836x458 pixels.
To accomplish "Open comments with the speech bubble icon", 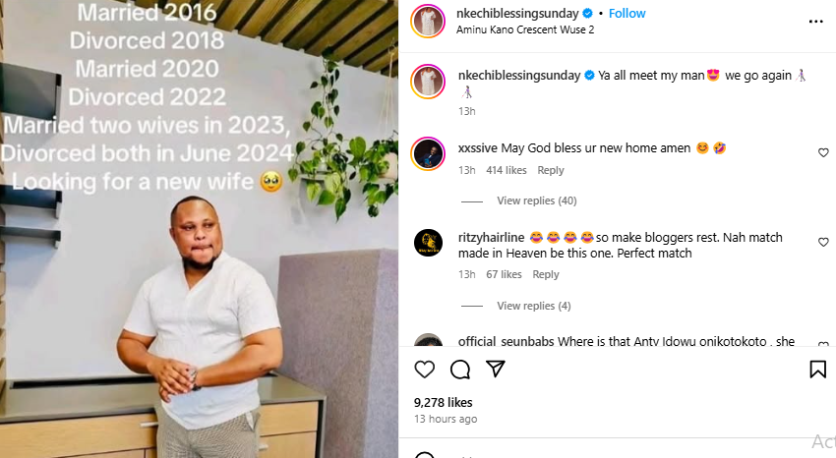I will tap(459, 370).
